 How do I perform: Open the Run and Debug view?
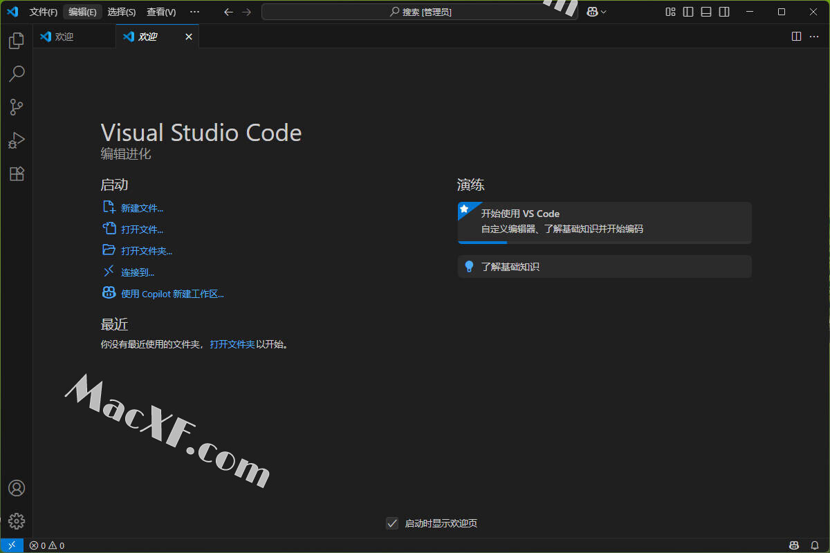pos(17,140)
